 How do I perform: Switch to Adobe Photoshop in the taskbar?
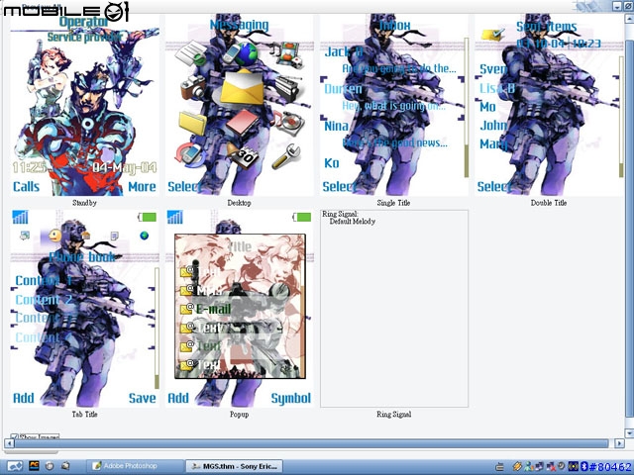[135, 466]
